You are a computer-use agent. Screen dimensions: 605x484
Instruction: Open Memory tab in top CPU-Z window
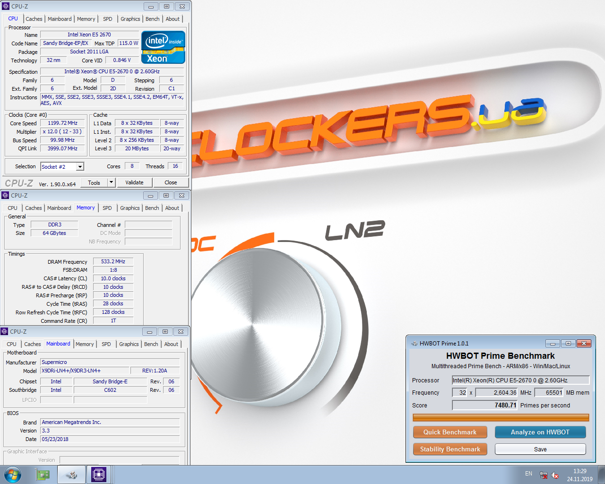[x=86, y=19]
